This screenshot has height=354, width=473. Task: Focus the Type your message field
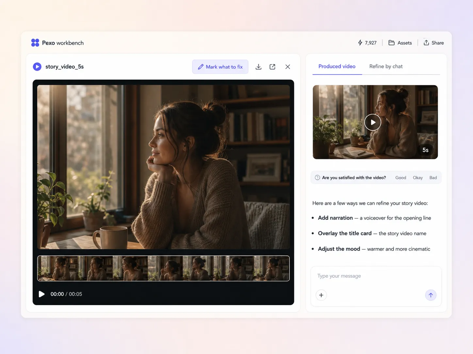tap(376, 276)
